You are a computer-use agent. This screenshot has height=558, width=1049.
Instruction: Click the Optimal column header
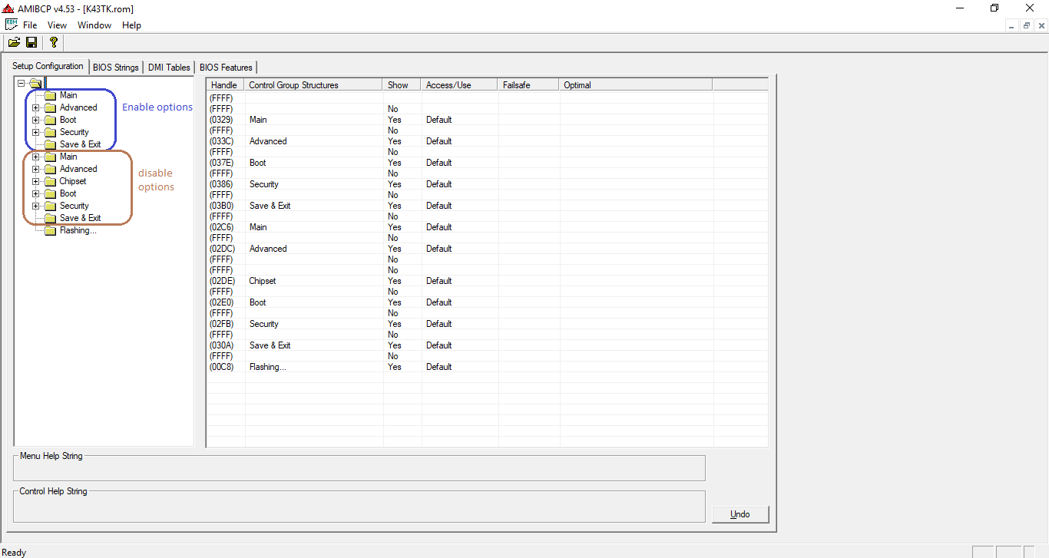click(636, 84)
